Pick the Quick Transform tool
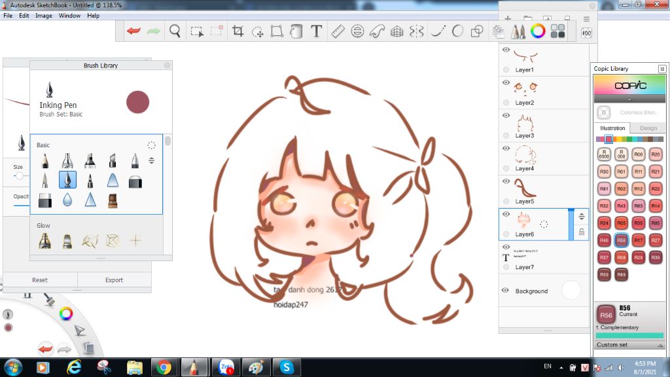Image resolution: width=670 pixels, height=377 pixels. pyautogui.click(x=258, y=31)
